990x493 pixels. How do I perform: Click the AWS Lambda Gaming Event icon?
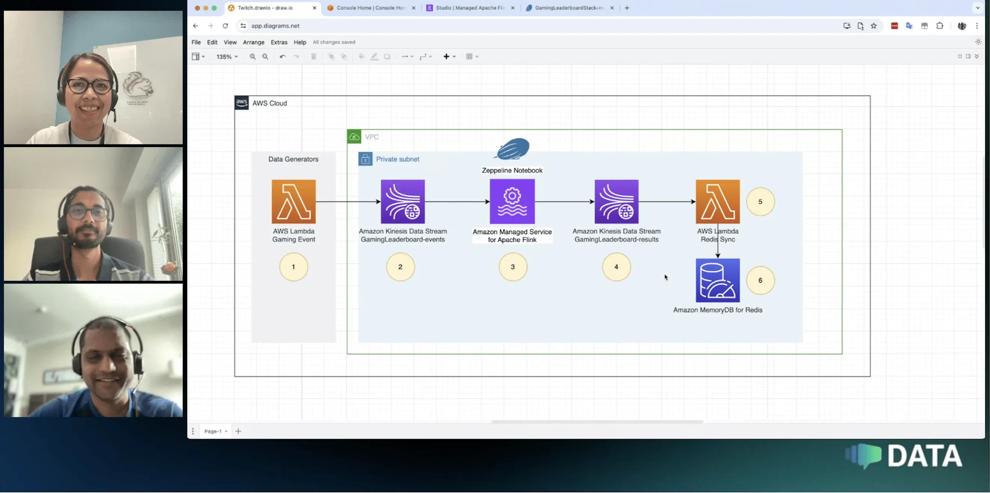[x=293, y=201]
